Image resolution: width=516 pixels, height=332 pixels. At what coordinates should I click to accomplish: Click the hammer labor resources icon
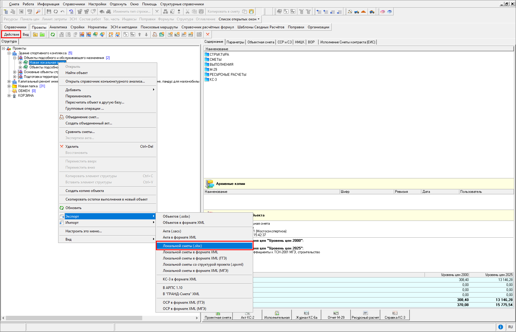[350, 11]
